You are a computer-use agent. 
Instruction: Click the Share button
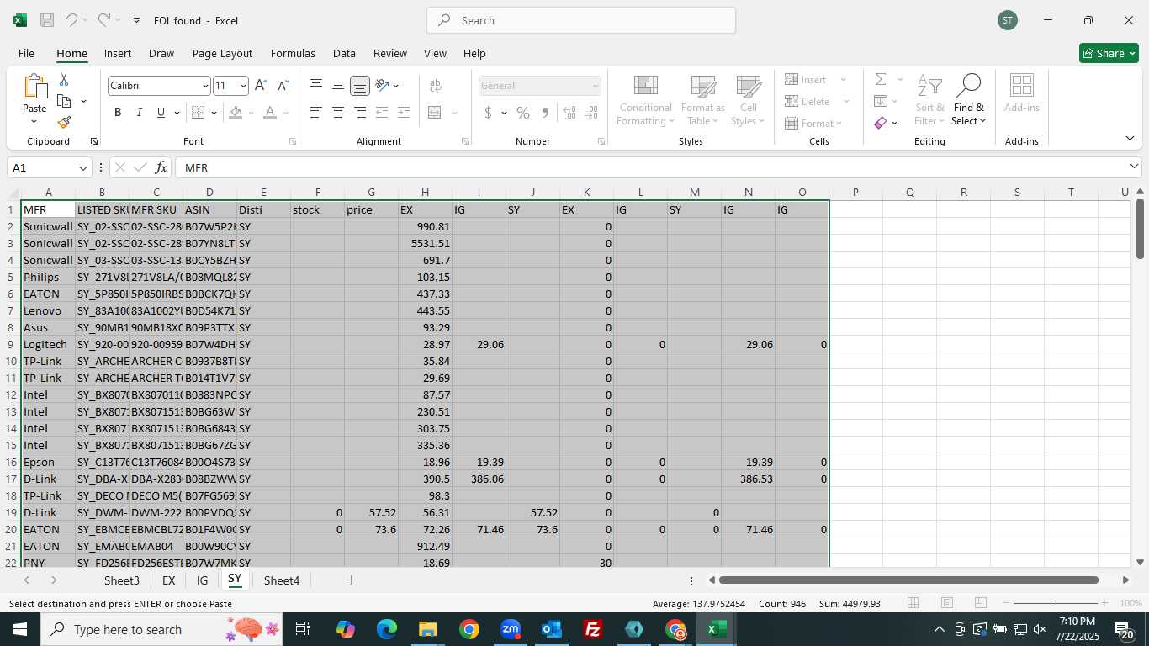click(x=1109, y=53)
